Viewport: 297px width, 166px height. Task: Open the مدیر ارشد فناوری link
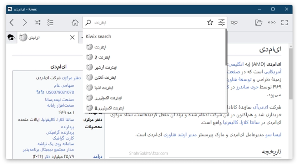180,135
